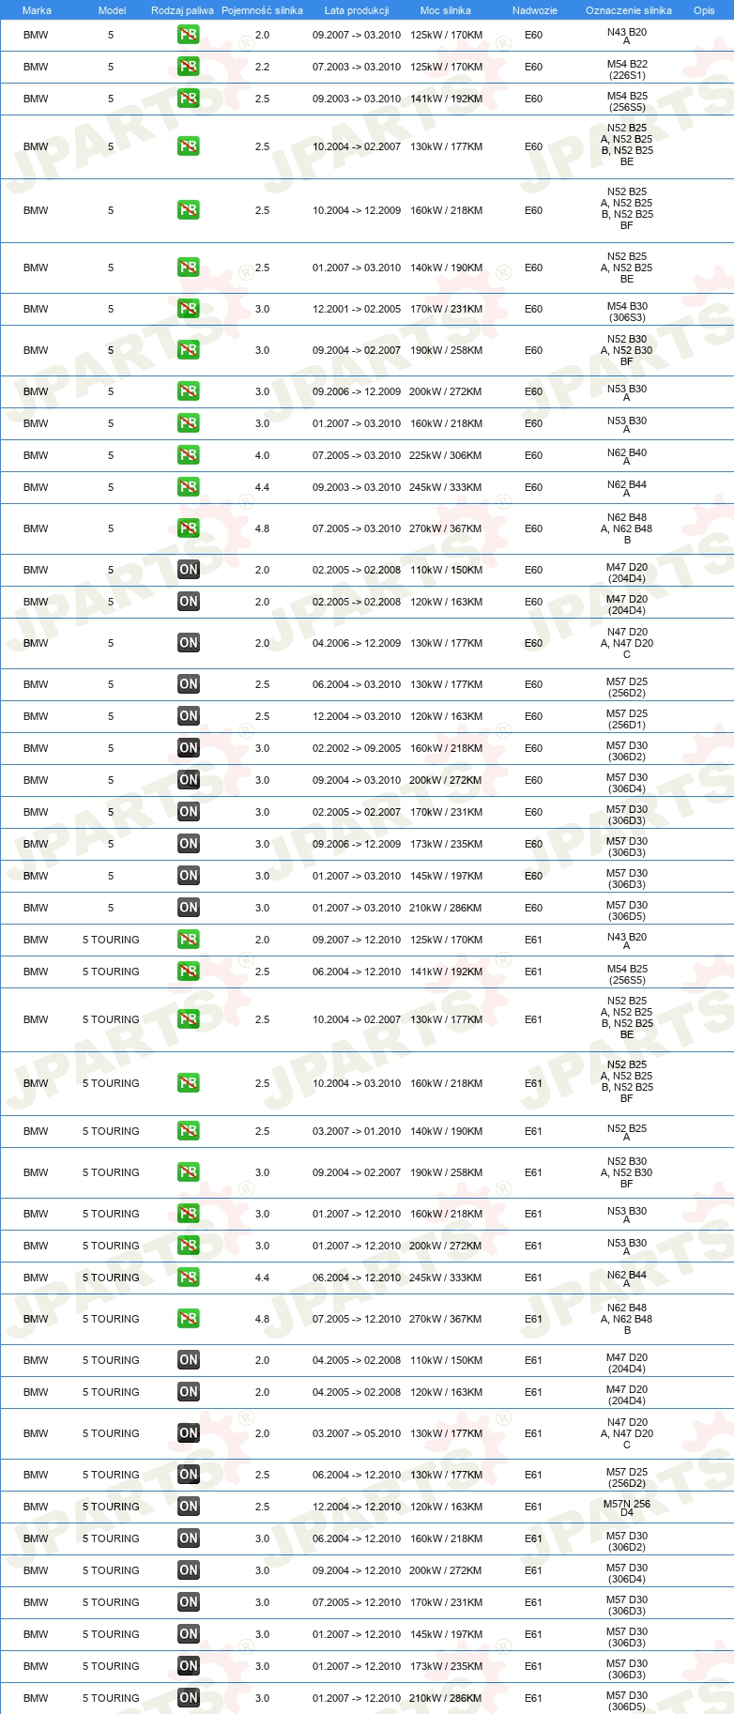This screenshot has height=1714, width=734.
Task: Click the Nadwozie column header
Action: pyautogui.click(x=535, y=10)
